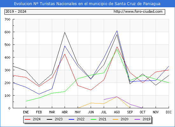Click the SEP month axis label

coord(130,112)
